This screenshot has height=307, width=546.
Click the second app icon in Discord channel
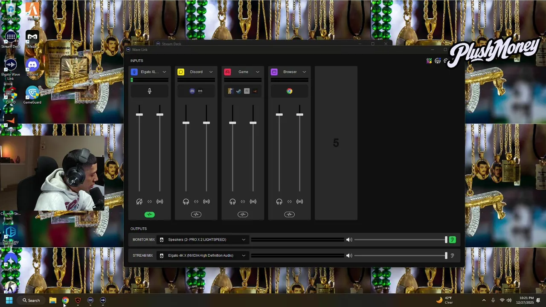click(x=200, y=91)
